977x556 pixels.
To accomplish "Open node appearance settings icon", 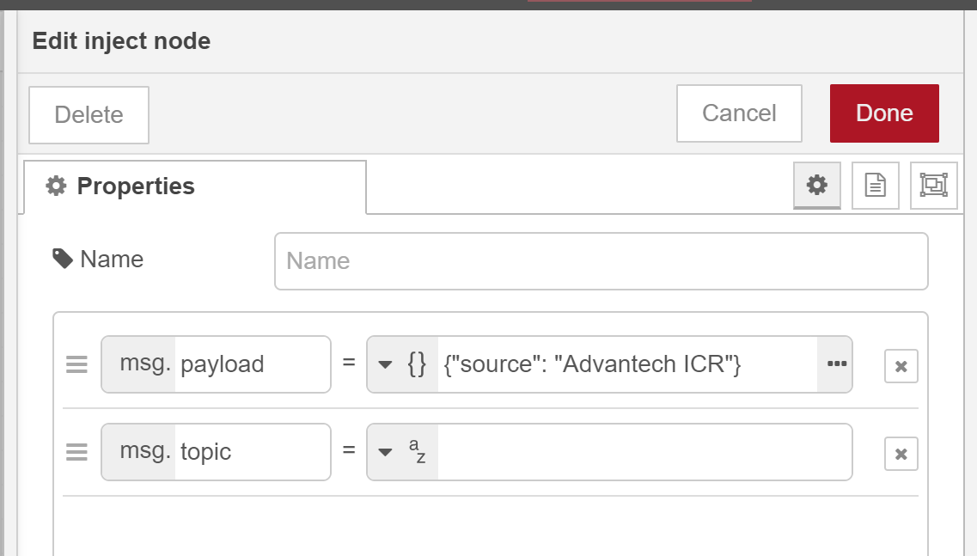I will 933,185.
